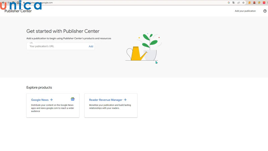Image resolution: width=268 pixels, height=151 pixels.
Task: Open the Google News product link
Action: coord(42,100)
